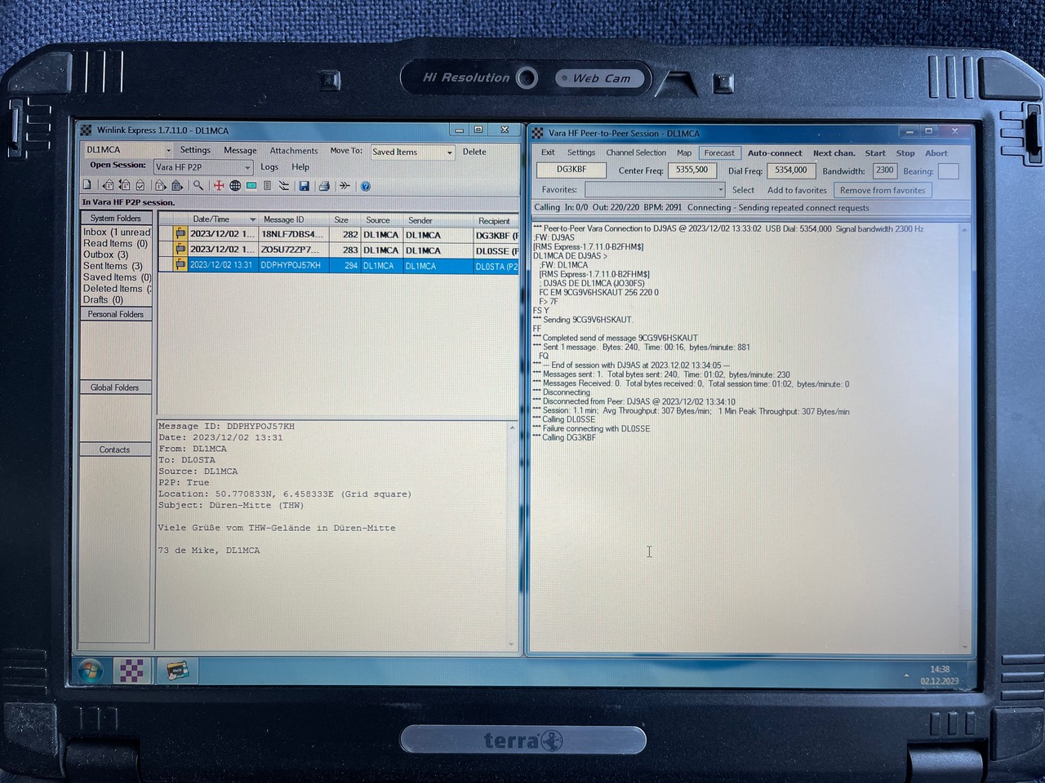This screenshot has width=1045, height=783.
Task: Click the Forecast button
Action: (719, 153)
